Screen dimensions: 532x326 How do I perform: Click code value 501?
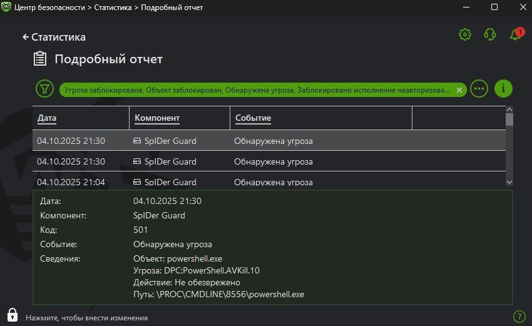pos(140,230)
